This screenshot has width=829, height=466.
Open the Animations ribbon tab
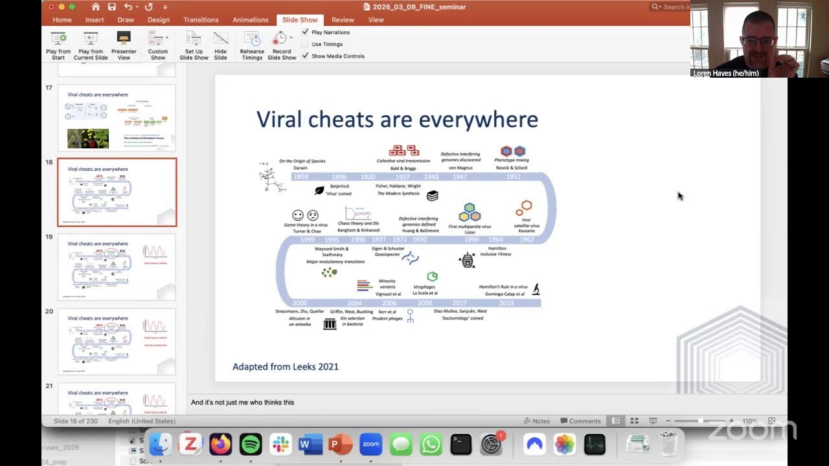tap(251, 20)
